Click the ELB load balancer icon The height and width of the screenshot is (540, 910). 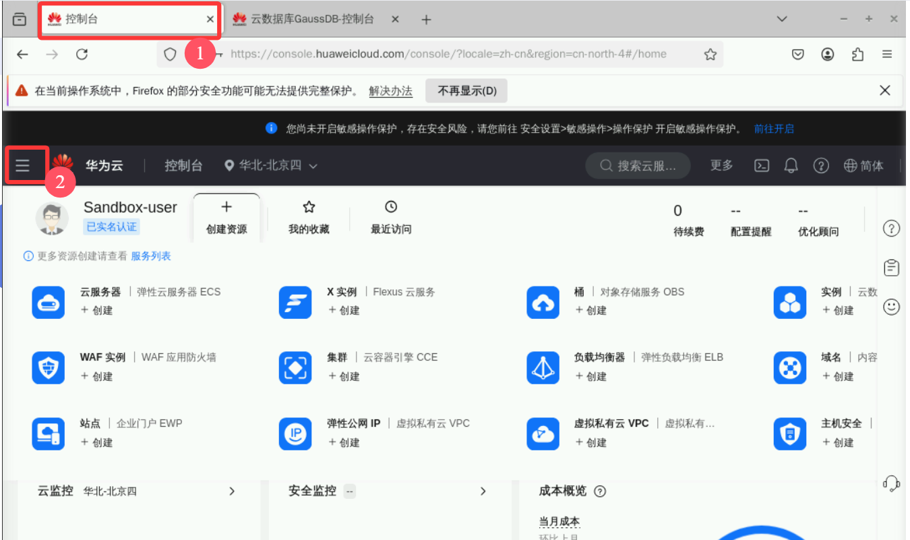pyautogui.click(x=543, y=367)
